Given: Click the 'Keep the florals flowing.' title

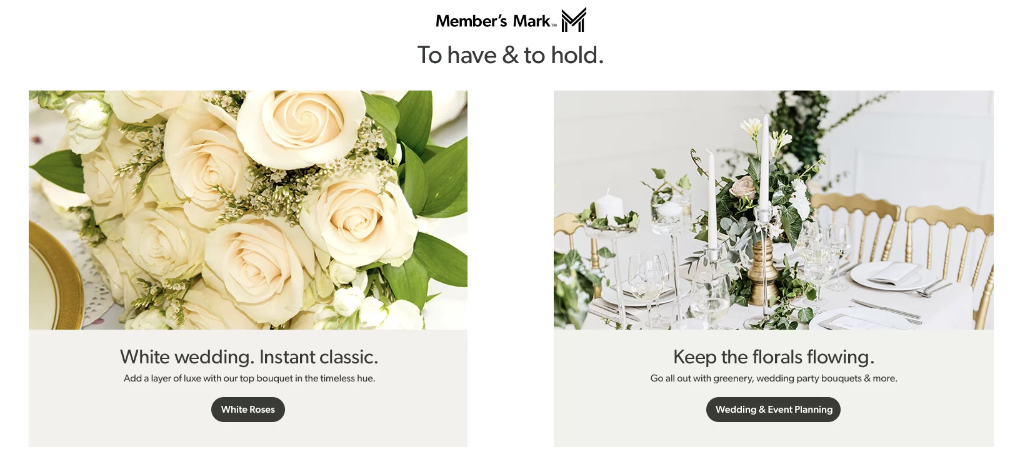Looking at the screenshot, I should pos(774,356).
